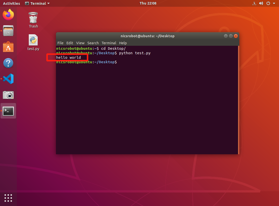Click the 'cd Desktop/' command text
279x206 pixels.
pos(113,48)
